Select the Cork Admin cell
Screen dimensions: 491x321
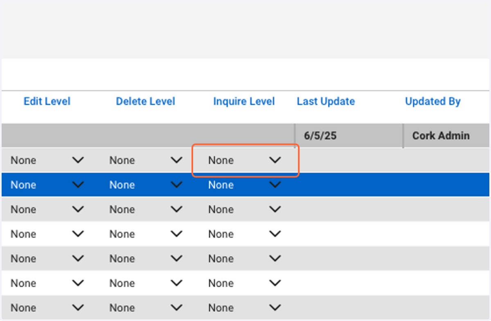coord(447,136)
